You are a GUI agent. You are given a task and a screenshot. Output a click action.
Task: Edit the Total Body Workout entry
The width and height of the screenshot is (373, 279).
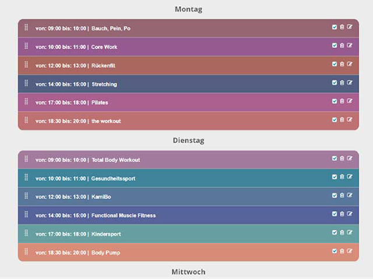350,158
